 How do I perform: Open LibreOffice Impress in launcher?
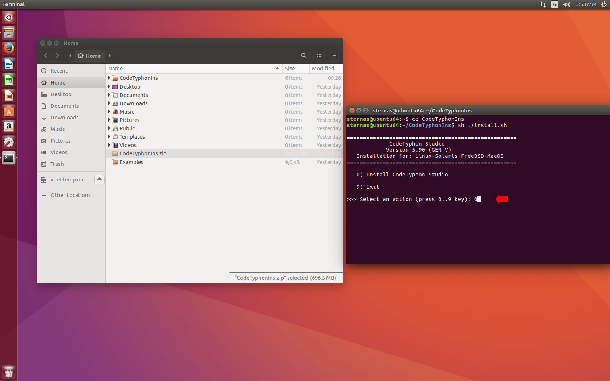[9, 95]
